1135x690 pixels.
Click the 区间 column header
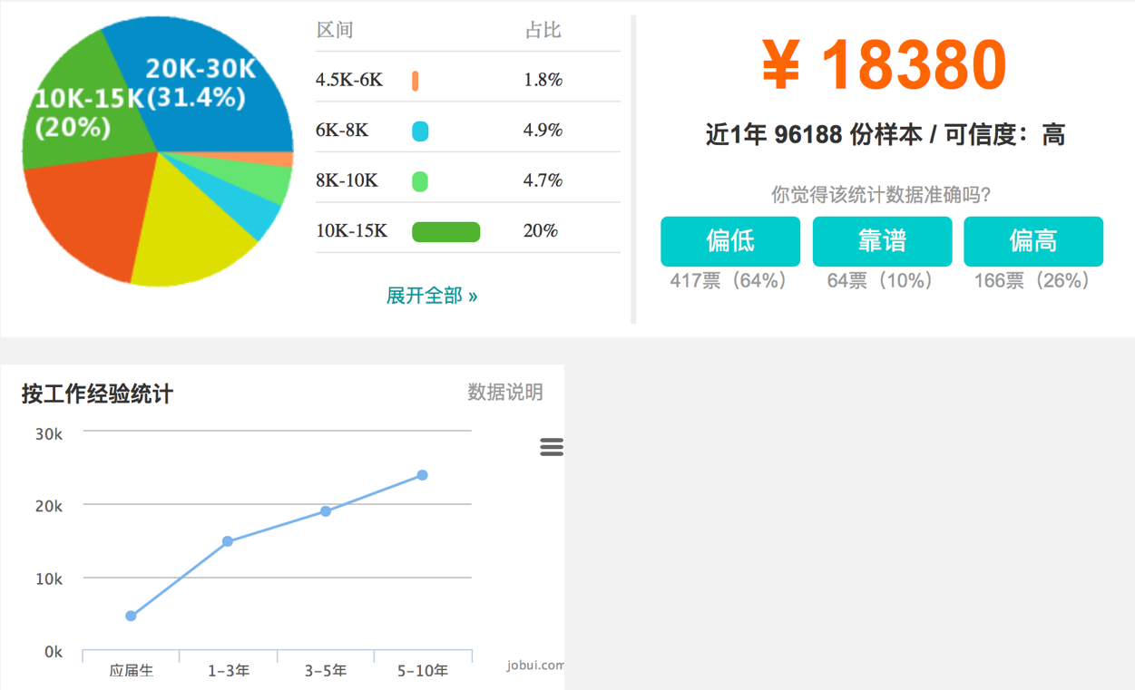pyautogui.click(x=334, y=31)
